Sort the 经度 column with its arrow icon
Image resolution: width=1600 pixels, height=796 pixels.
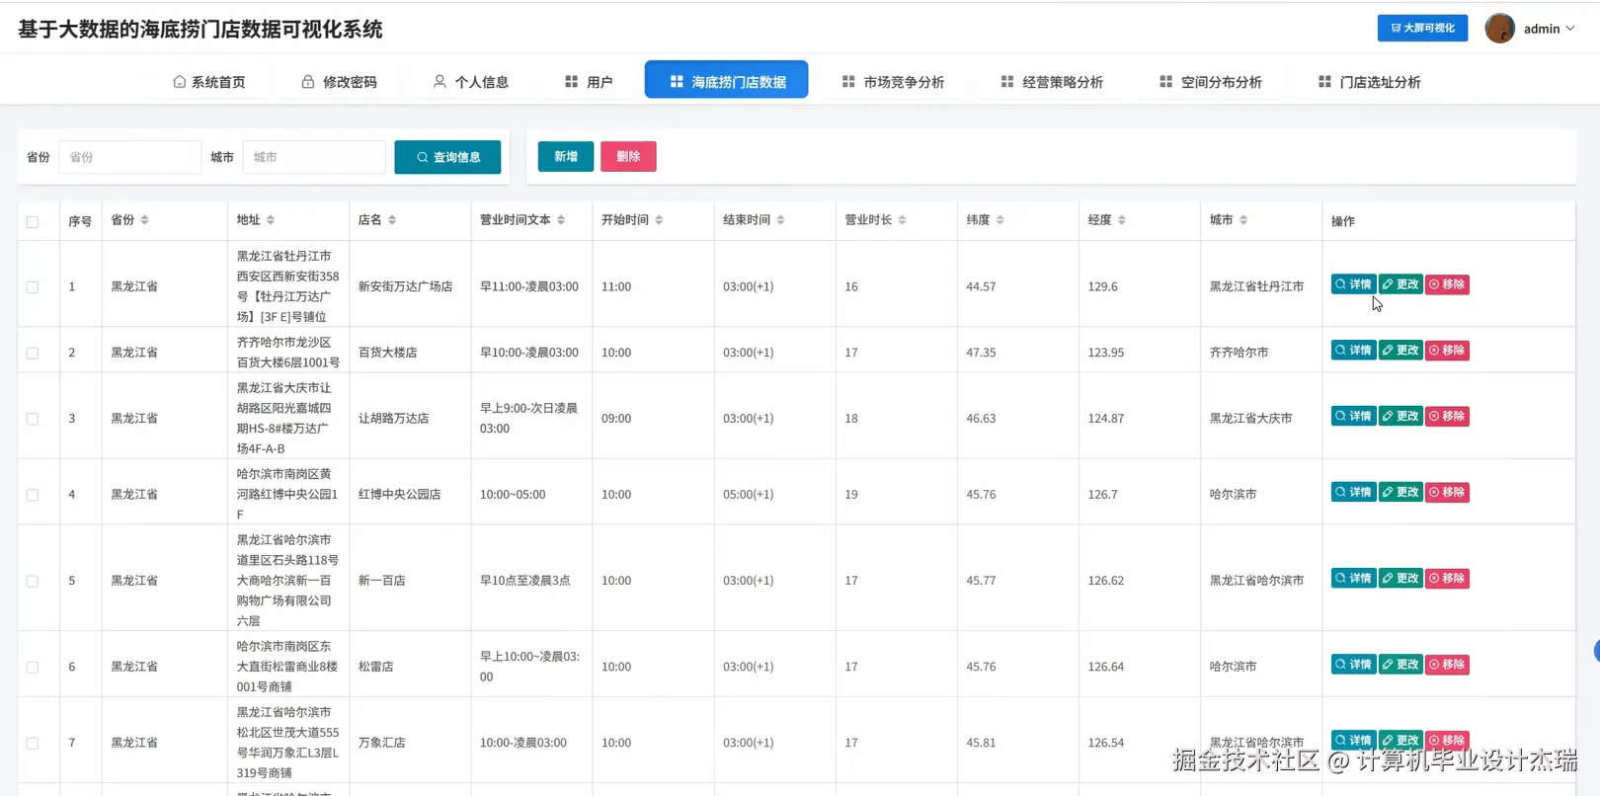(1121, 220)
